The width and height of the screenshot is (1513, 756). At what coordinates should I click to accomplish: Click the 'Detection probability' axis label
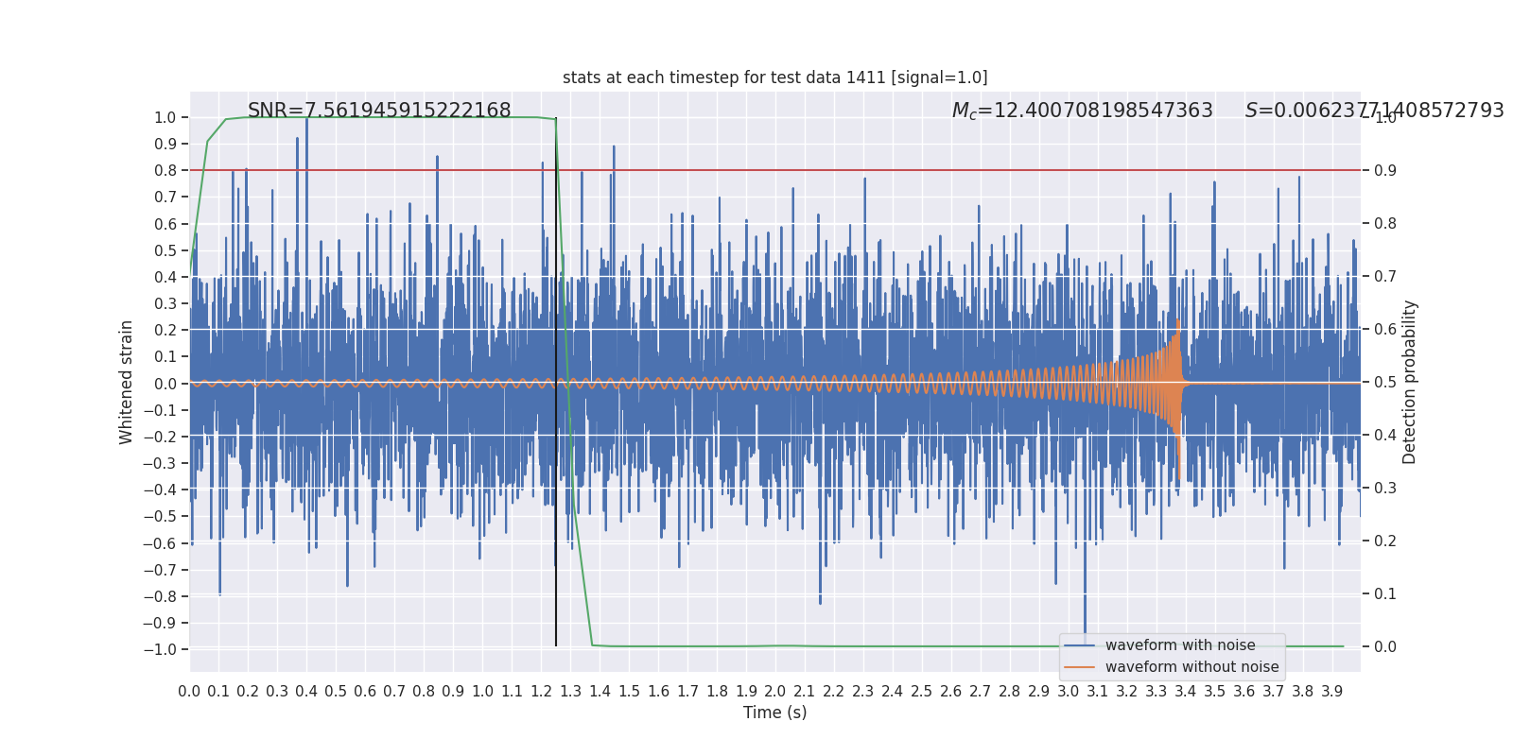click(x=1410, y=382)
